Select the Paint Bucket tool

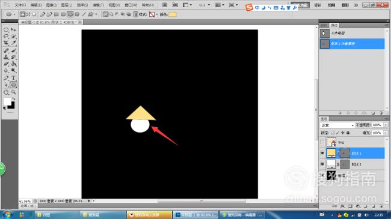[13, 64]
